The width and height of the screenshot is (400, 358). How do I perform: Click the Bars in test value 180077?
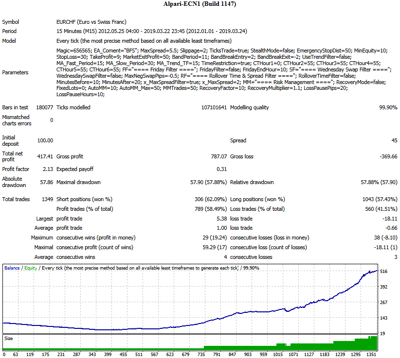tap(45, 107)
